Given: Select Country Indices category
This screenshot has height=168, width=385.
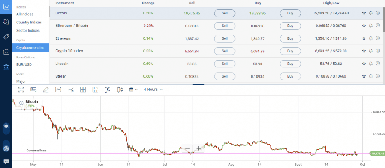Looking at the screenshot, I should [29, 22].
